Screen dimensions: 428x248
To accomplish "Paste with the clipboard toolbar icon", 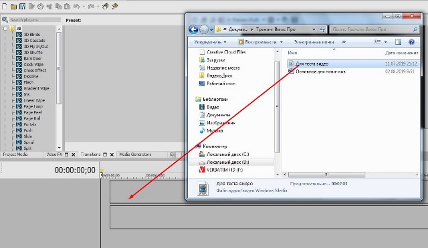I will pos(67,6).
